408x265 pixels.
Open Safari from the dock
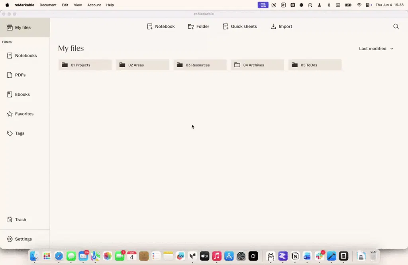(x=59, y=256)
